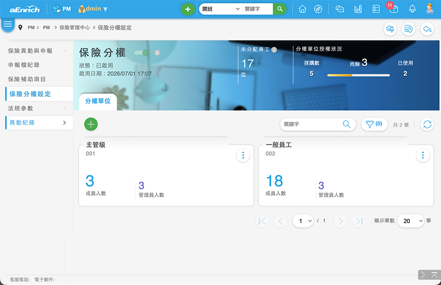Open the user avatar profile

point(430,9)
